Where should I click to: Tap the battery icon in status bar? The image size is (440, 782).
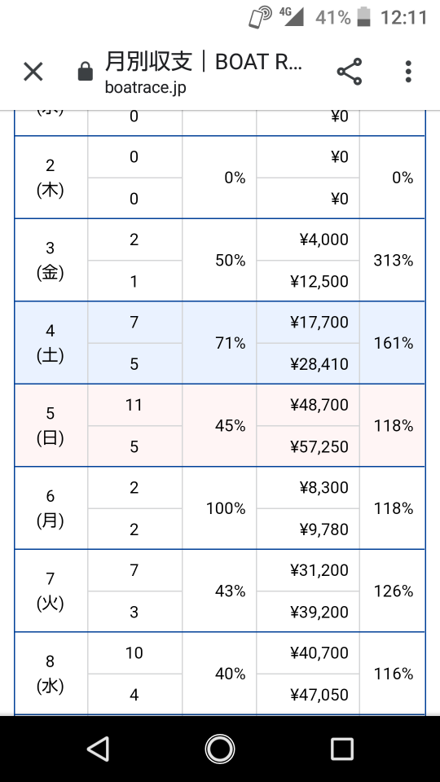click(365, 17)
